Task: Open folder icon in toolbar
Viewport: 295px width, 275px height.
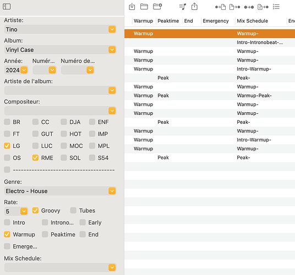Action: click(x=144, y=7)
